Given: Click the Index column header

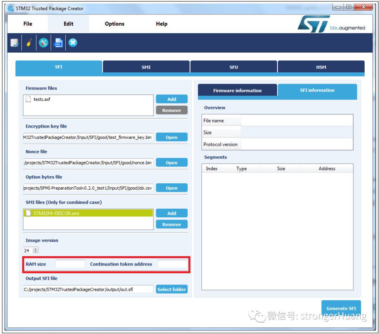Looking at the screenshot, I should point(212,168).
